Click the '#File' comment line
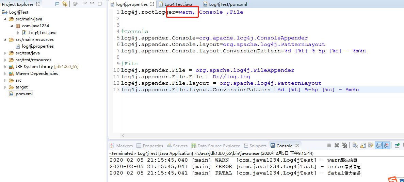Image resolution: width=404 pixels, height=182 pixels. pos(129,64)
